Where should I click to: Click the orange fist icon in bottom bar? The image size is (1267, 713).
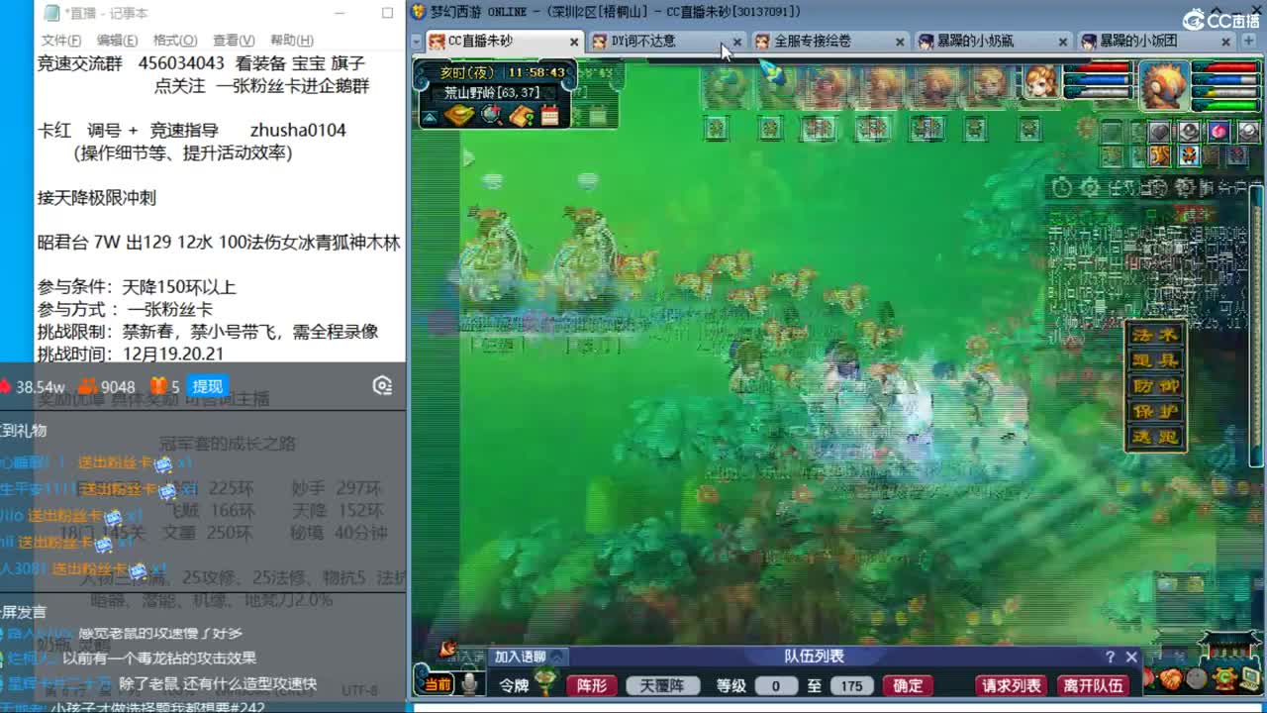tap(1172, 679)
